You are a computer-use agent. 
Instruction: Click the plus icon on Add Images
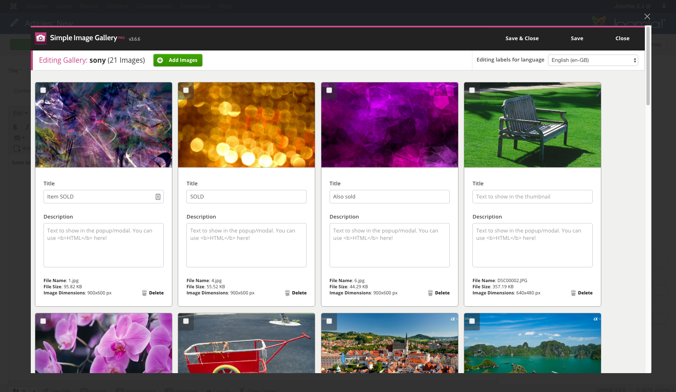point(160,60)
